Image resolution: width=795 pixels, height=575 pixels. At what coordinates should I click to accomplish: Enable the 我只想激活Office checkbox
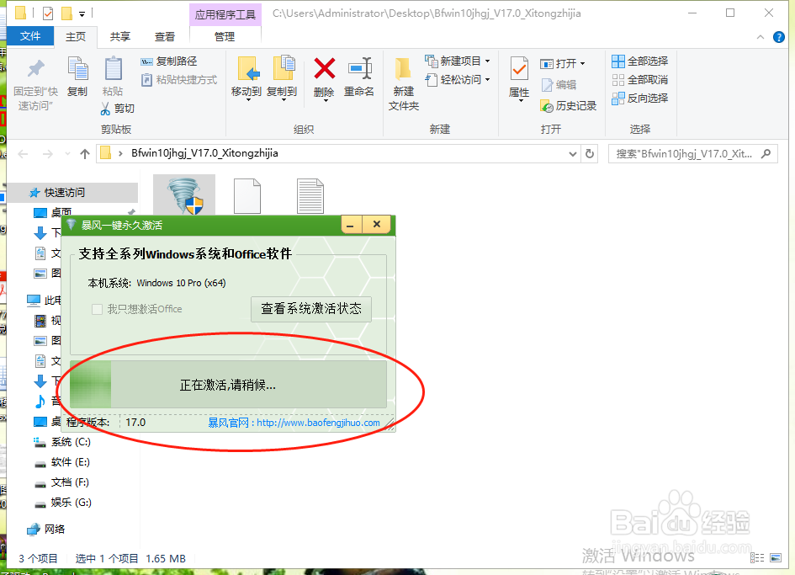click(x=97, y=310)
